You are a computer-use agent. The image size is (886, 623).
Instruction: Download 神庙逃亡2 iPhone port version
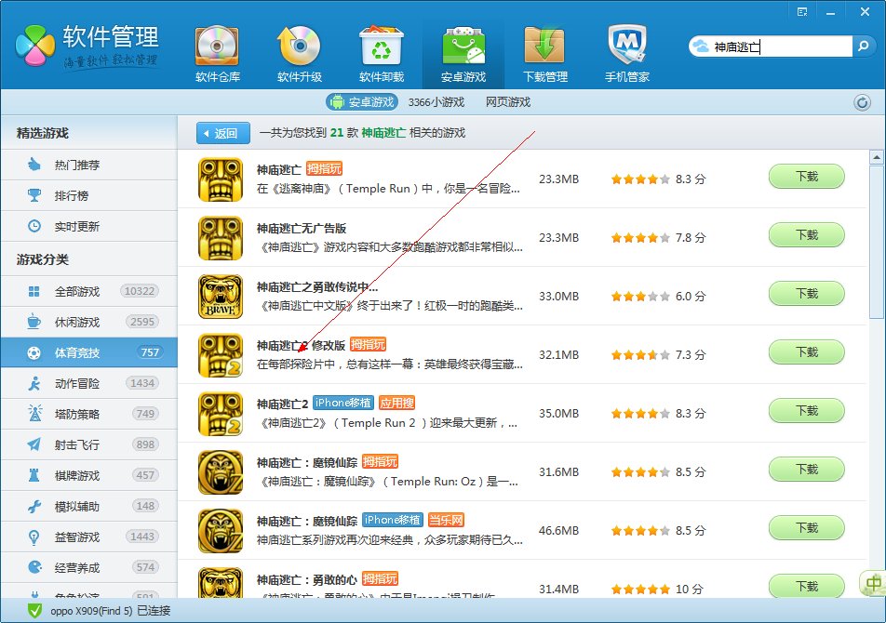click(x=805, y=410)
